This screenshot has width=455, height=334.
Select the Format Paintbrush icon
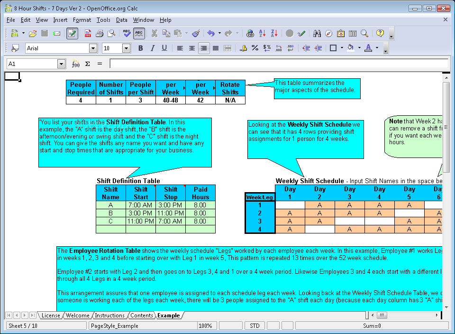coord(196,33)
